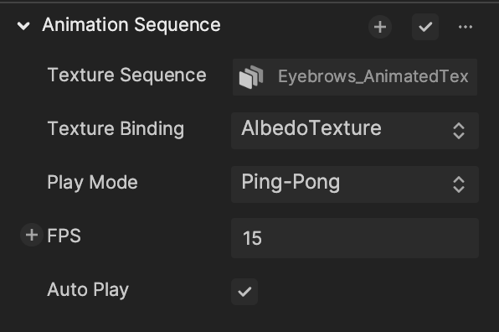Click the up-down arrows on Texture Binding
The image size is (499, 332).
(459, 131)
